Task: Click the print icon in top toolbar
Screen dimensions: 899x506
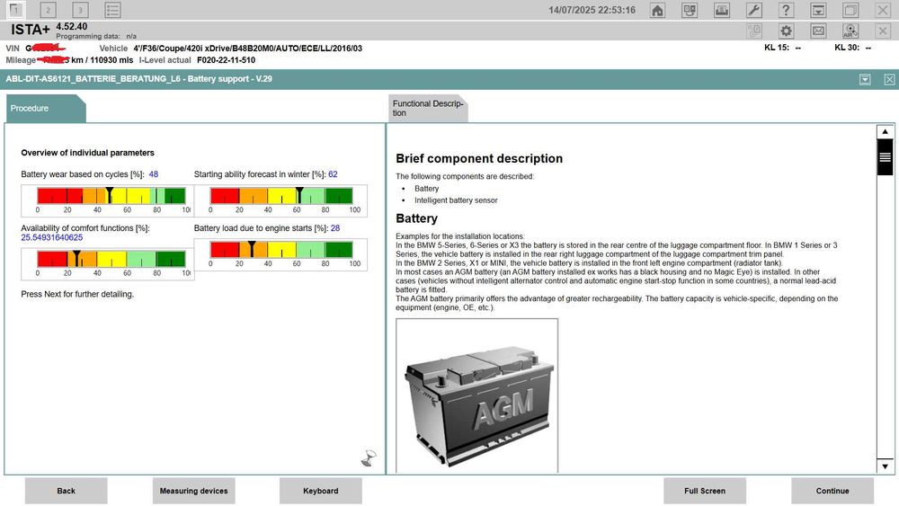Action: [722, 10]
